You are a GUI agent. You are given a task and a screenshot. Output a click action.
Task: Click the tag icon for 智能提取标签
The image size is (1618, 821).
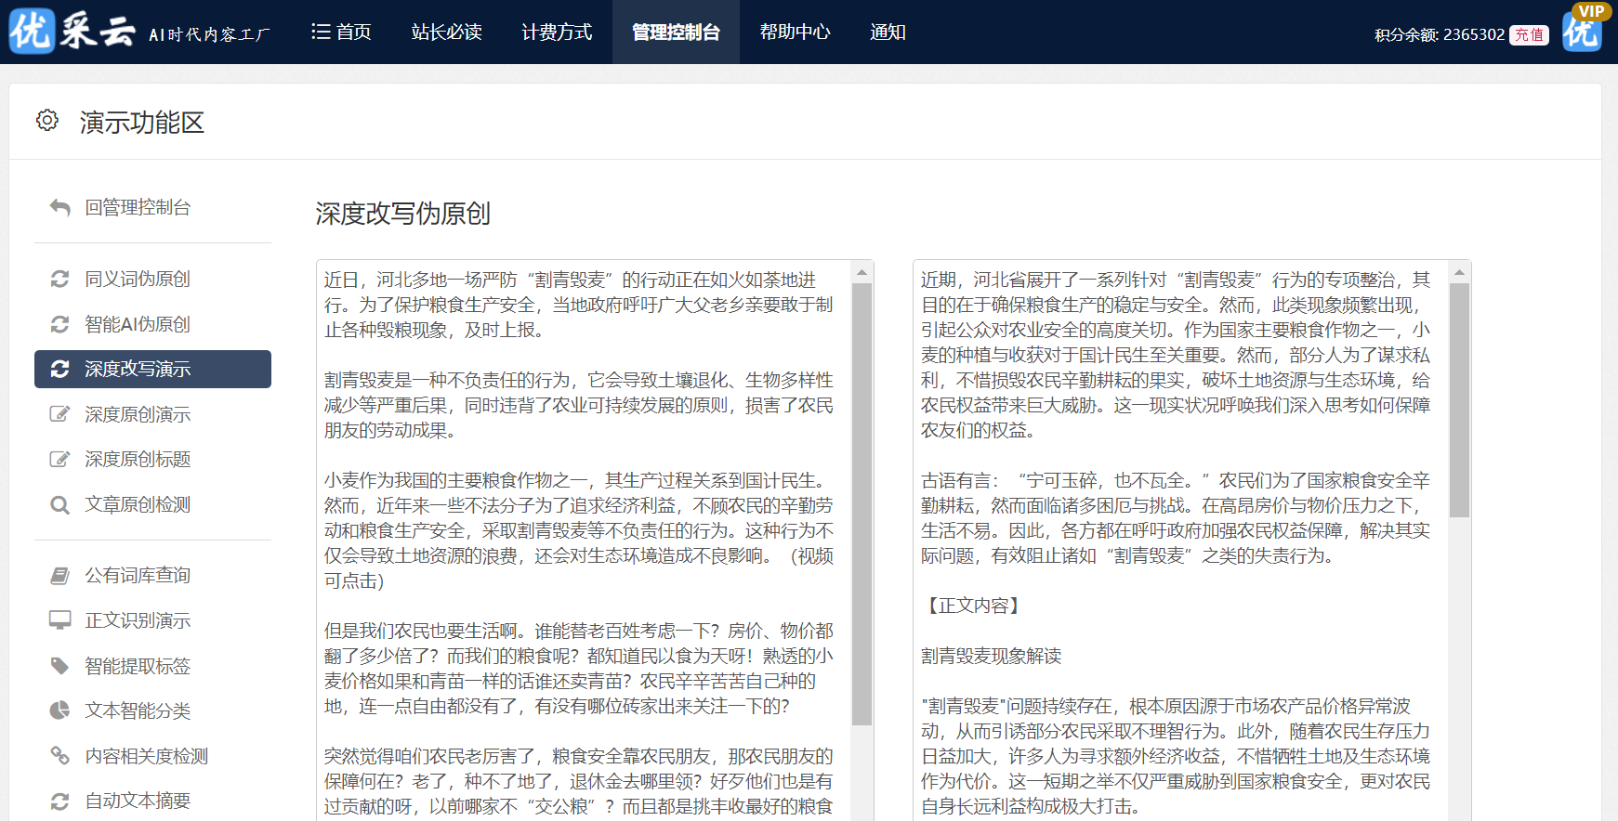pyautogui.click(x=60, y=666)
